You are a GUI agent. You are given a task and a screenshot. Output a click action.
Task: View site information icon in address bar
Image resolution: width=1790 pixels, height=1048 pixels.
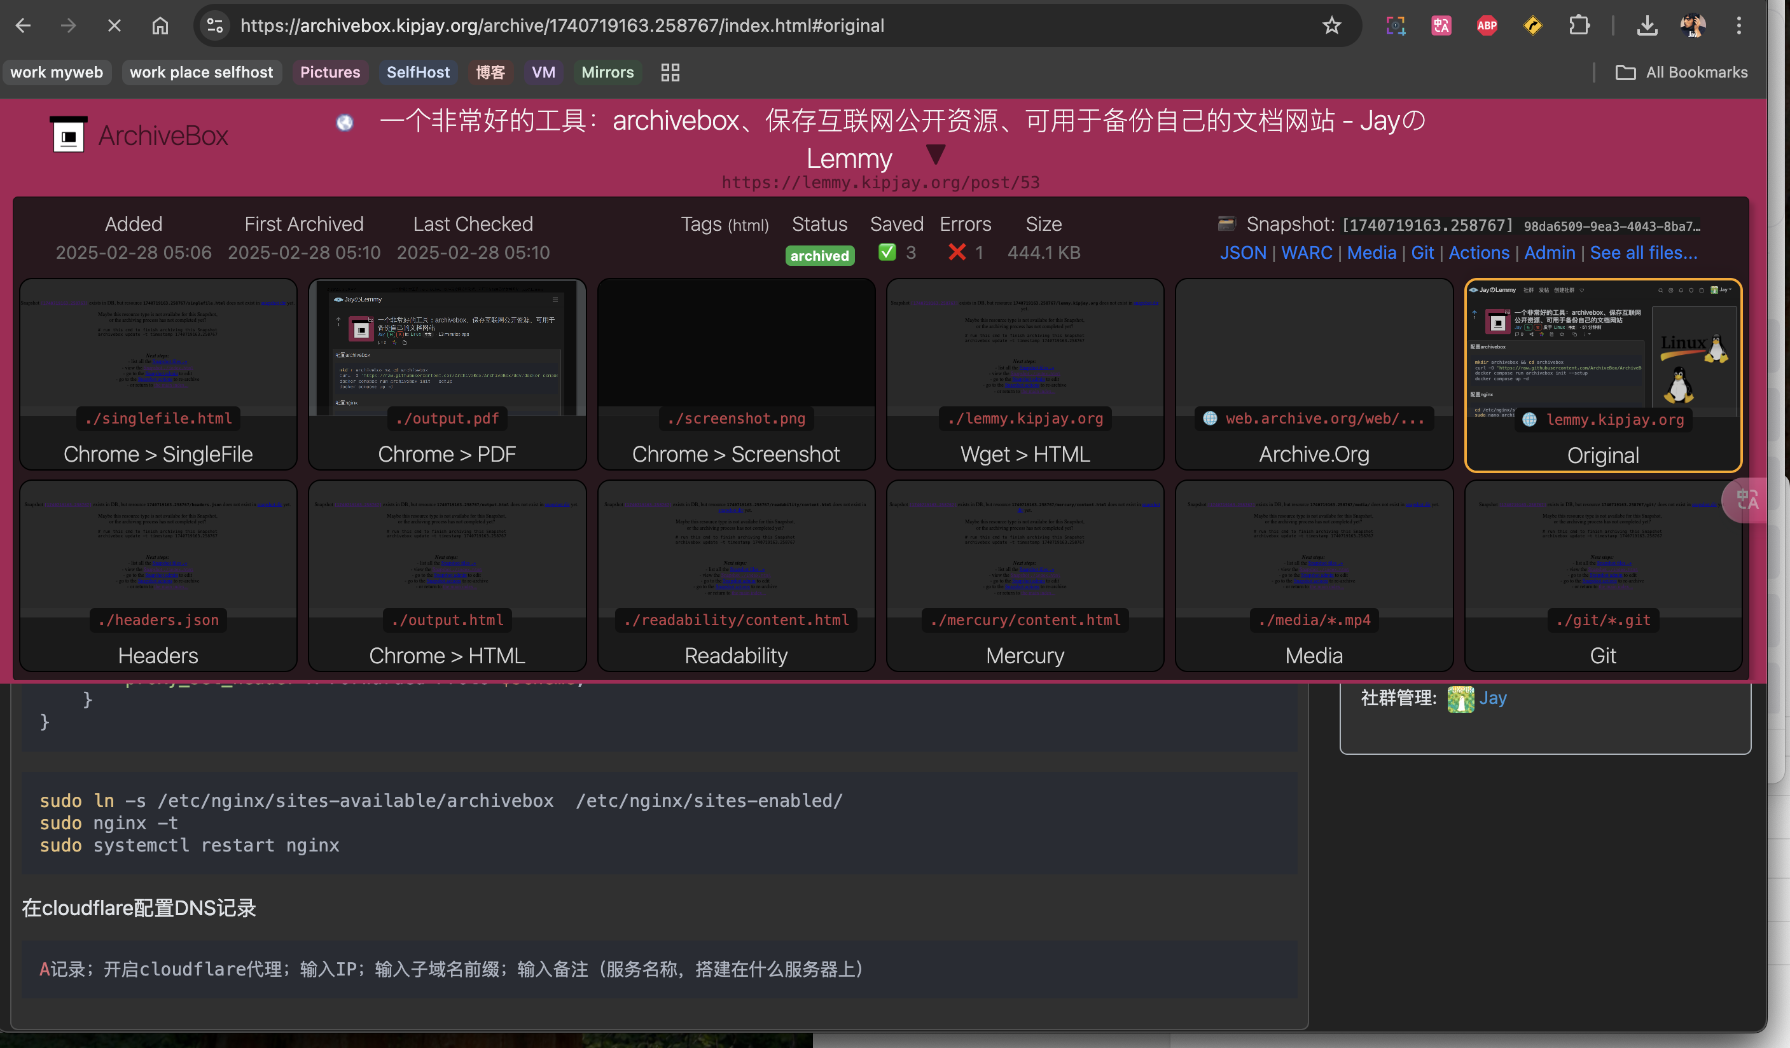tap(214, 26)
